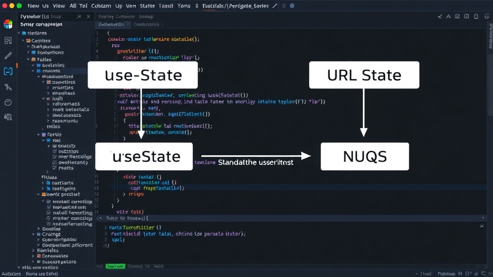Collapse the orange "Ilemit prediict" folder
493x277 pixels.
click(39, 194)
